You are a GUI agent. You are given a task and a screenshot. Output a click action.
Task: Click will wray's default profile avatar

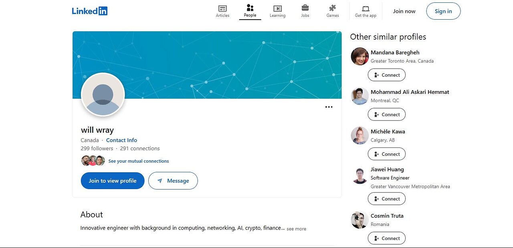pyautogui.click(x=103, y=95)
